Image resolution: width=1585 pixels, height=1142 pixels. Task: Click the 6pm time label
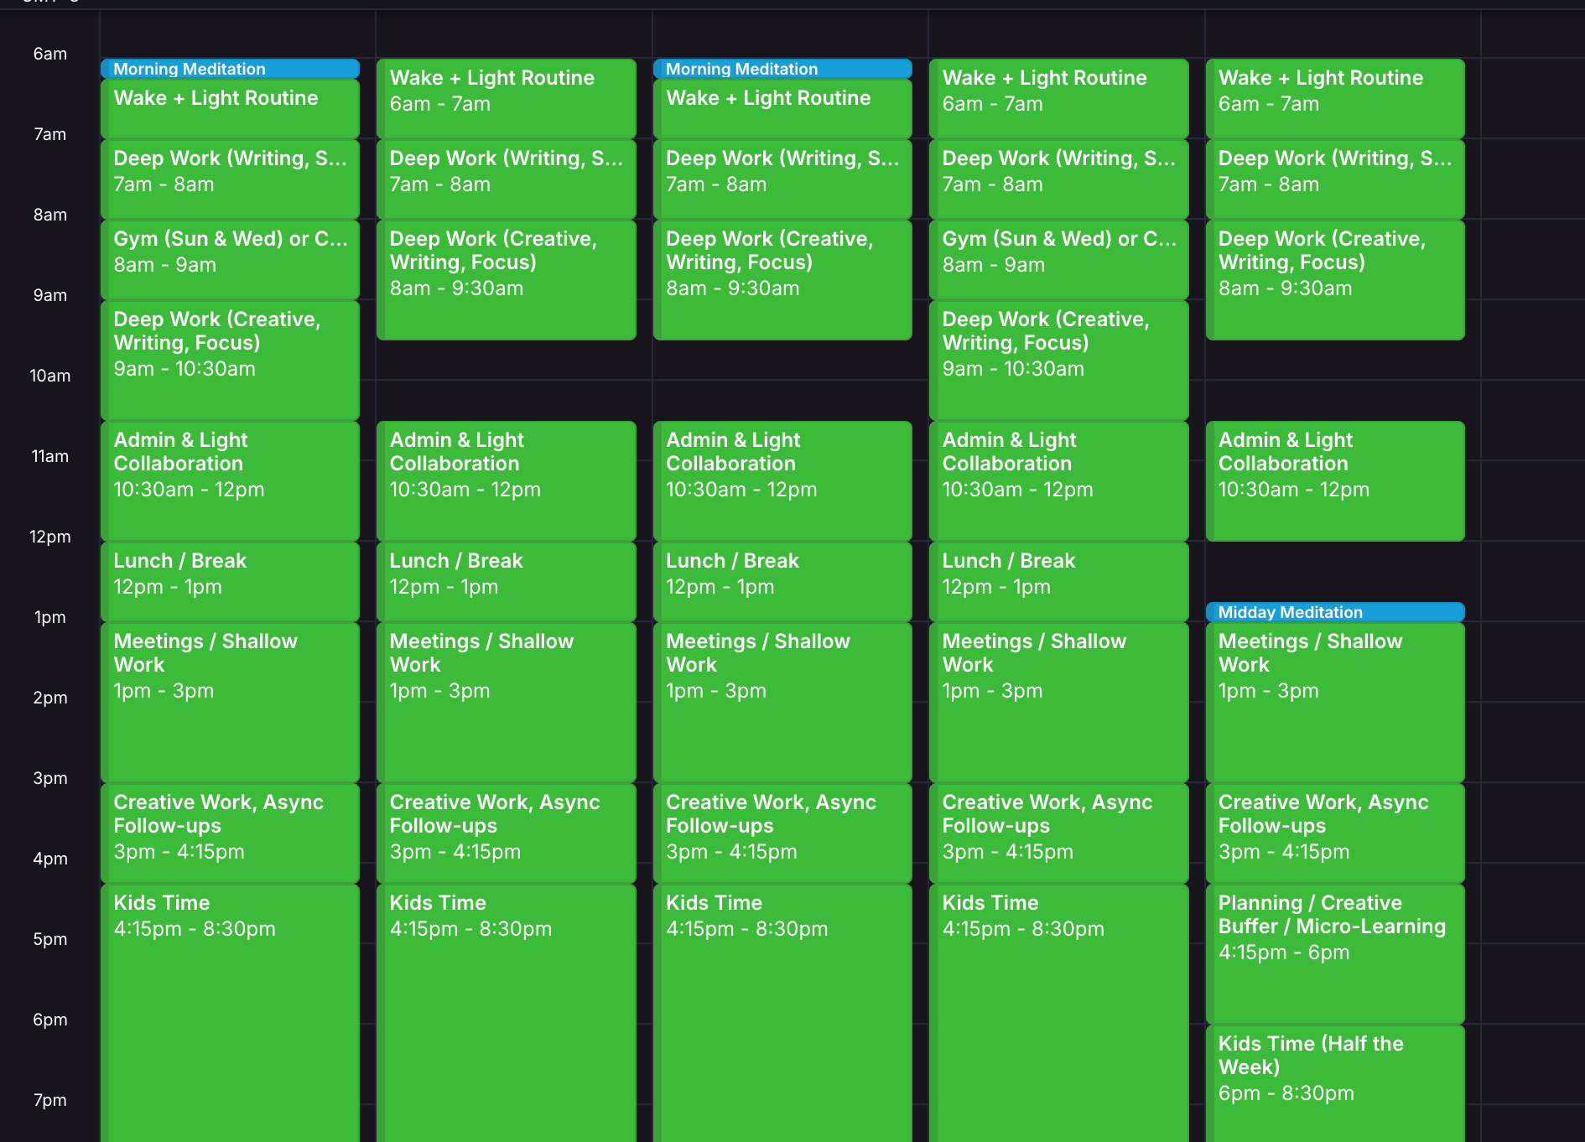click(50, 1020)
